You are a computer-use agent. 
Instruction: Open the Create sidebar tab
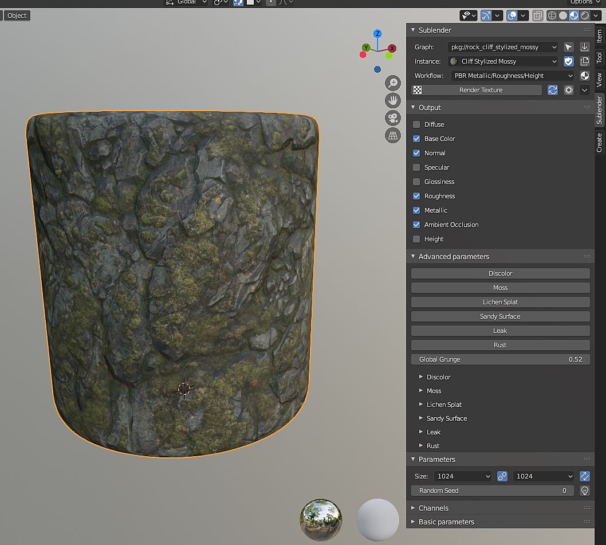pyautogui.click(x=599, y=142)
